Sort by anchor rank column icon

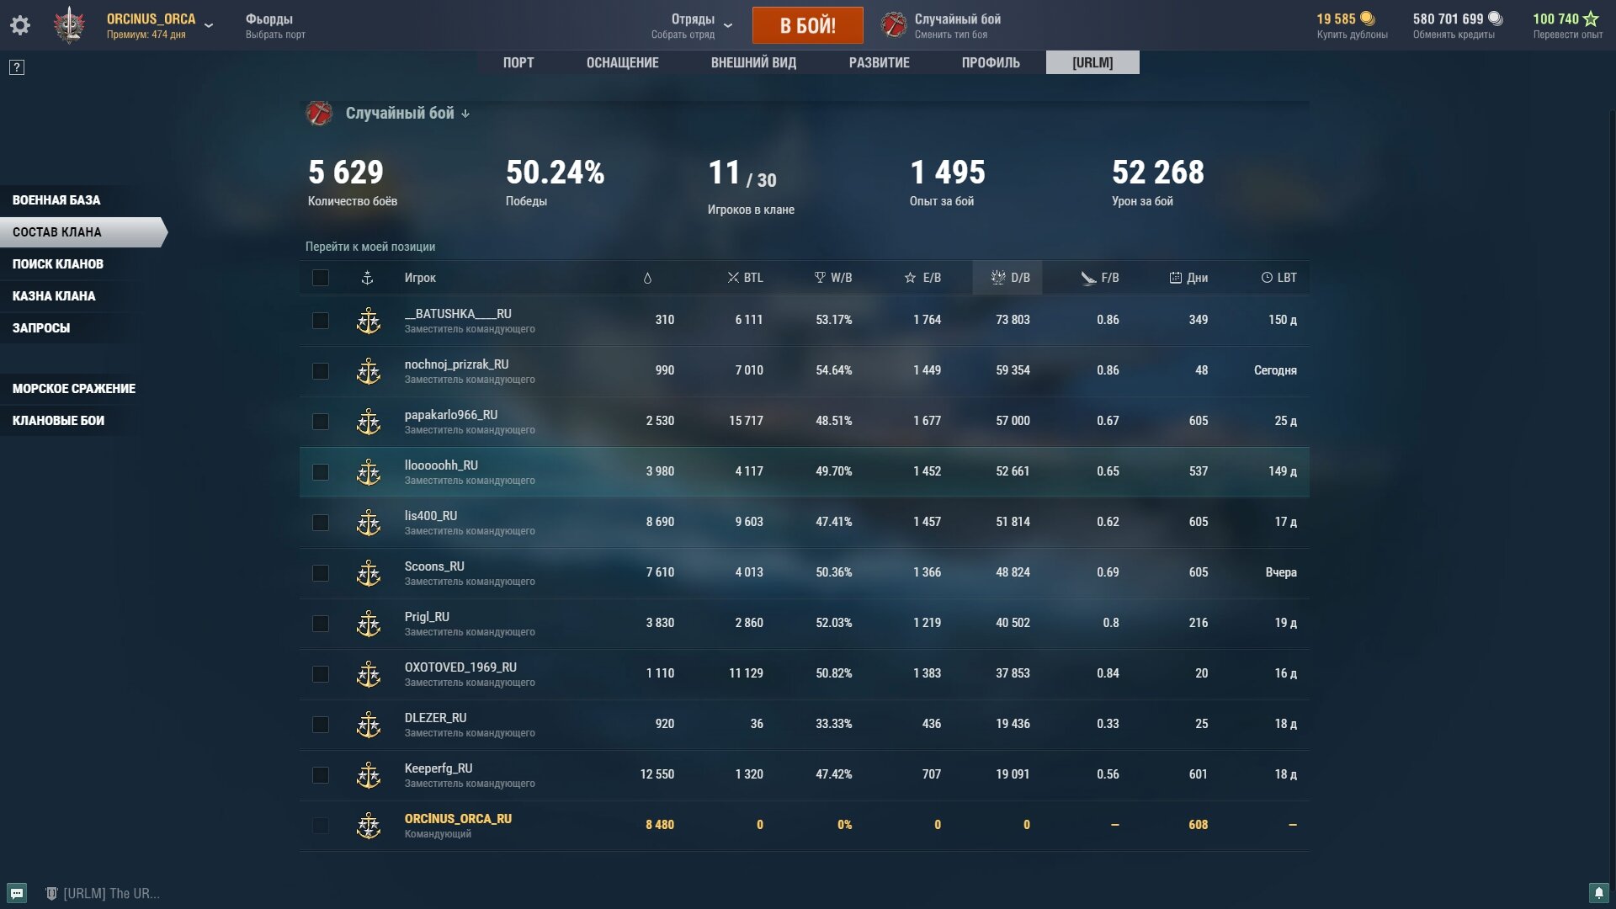tap(367, 278)
